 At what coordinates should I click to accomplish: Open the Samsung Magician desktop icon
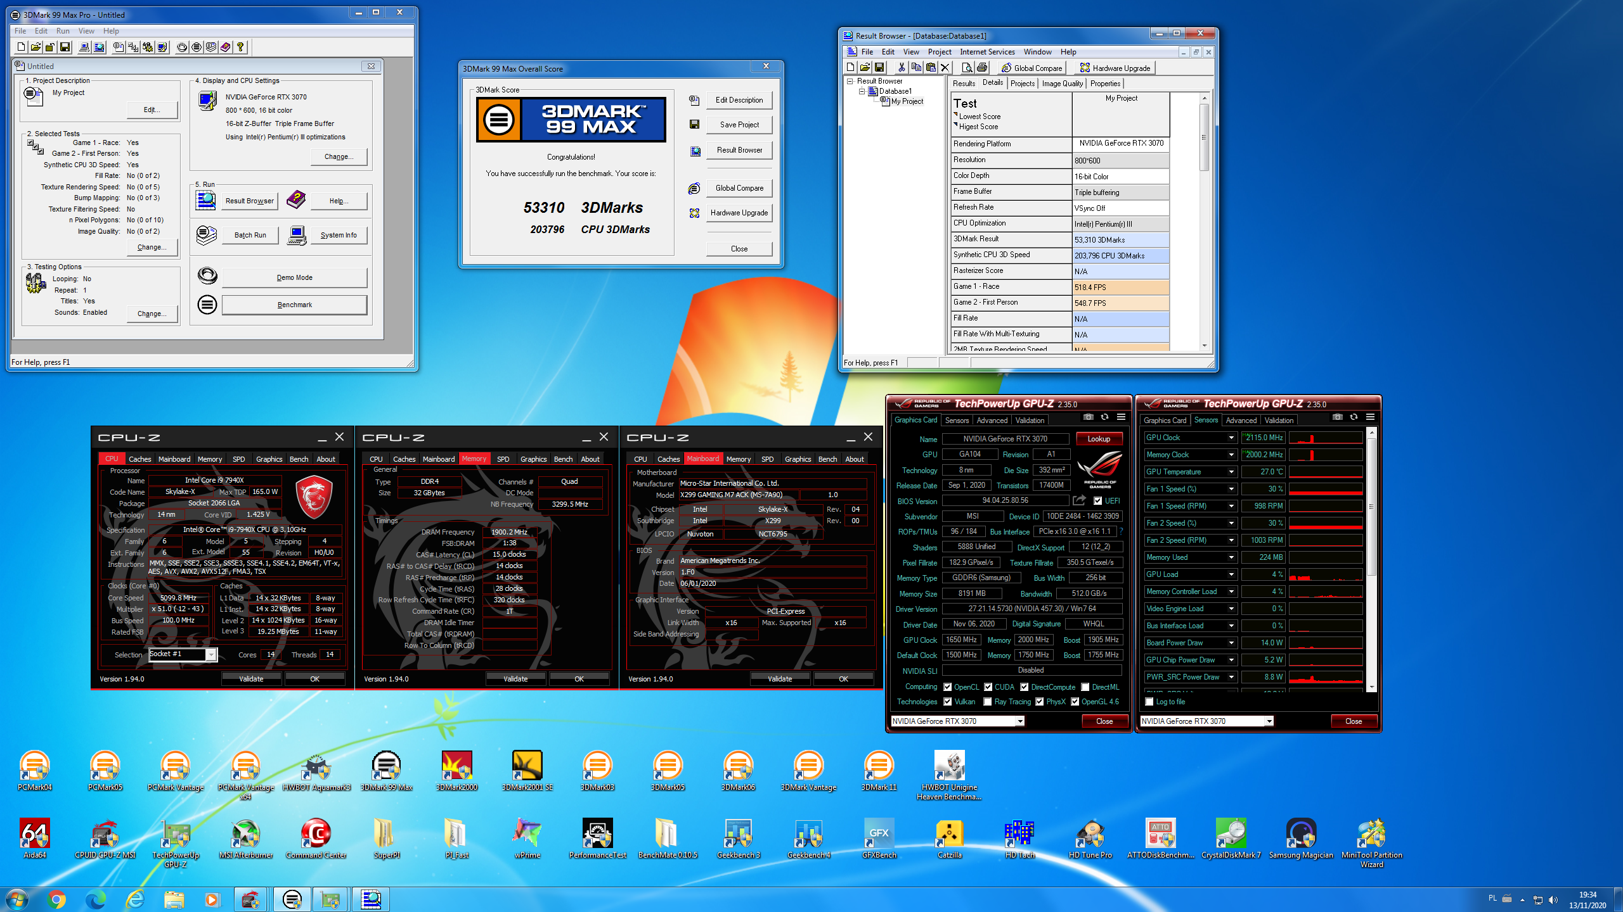point(1301,839)
